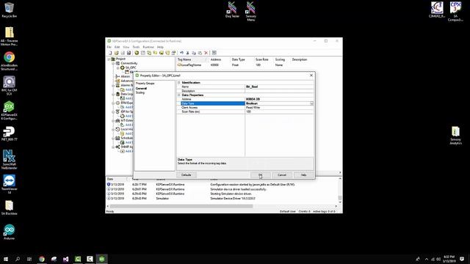Open the Edit menu

pyautogui.click(x=117, y=47)
